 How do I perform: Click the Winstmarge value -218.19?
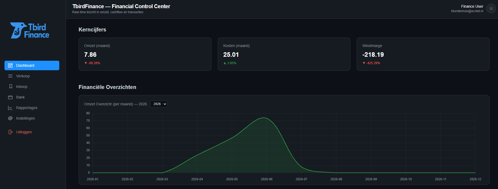[x=373, y=55]
